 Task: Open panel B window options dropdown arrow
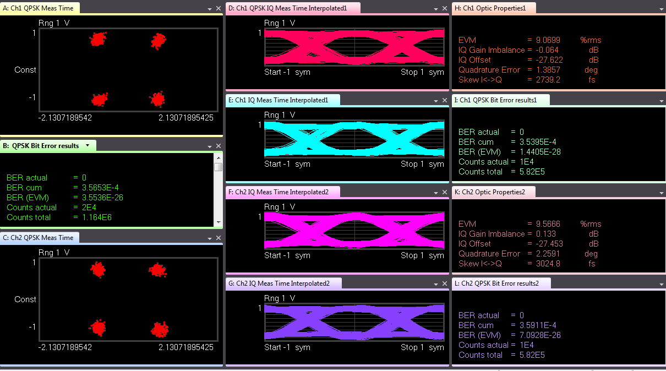coord(210,146)
